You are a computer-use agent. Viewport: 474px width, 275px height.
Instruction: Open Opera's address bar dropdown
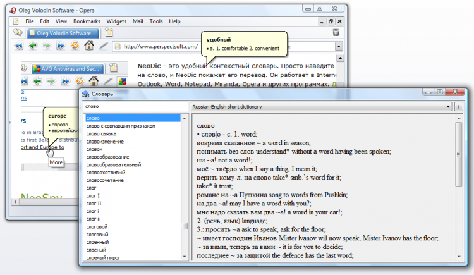click(x=339, y=46)
